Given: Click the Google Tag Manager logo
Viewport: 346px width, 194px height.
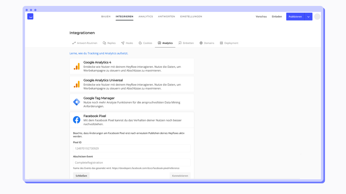Looking at the screenshot, I should (x=77, y=102).
